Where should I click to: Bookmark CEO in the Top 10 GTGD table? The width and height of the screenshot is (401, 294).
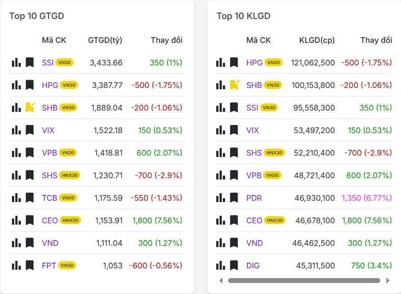[30, 220]
